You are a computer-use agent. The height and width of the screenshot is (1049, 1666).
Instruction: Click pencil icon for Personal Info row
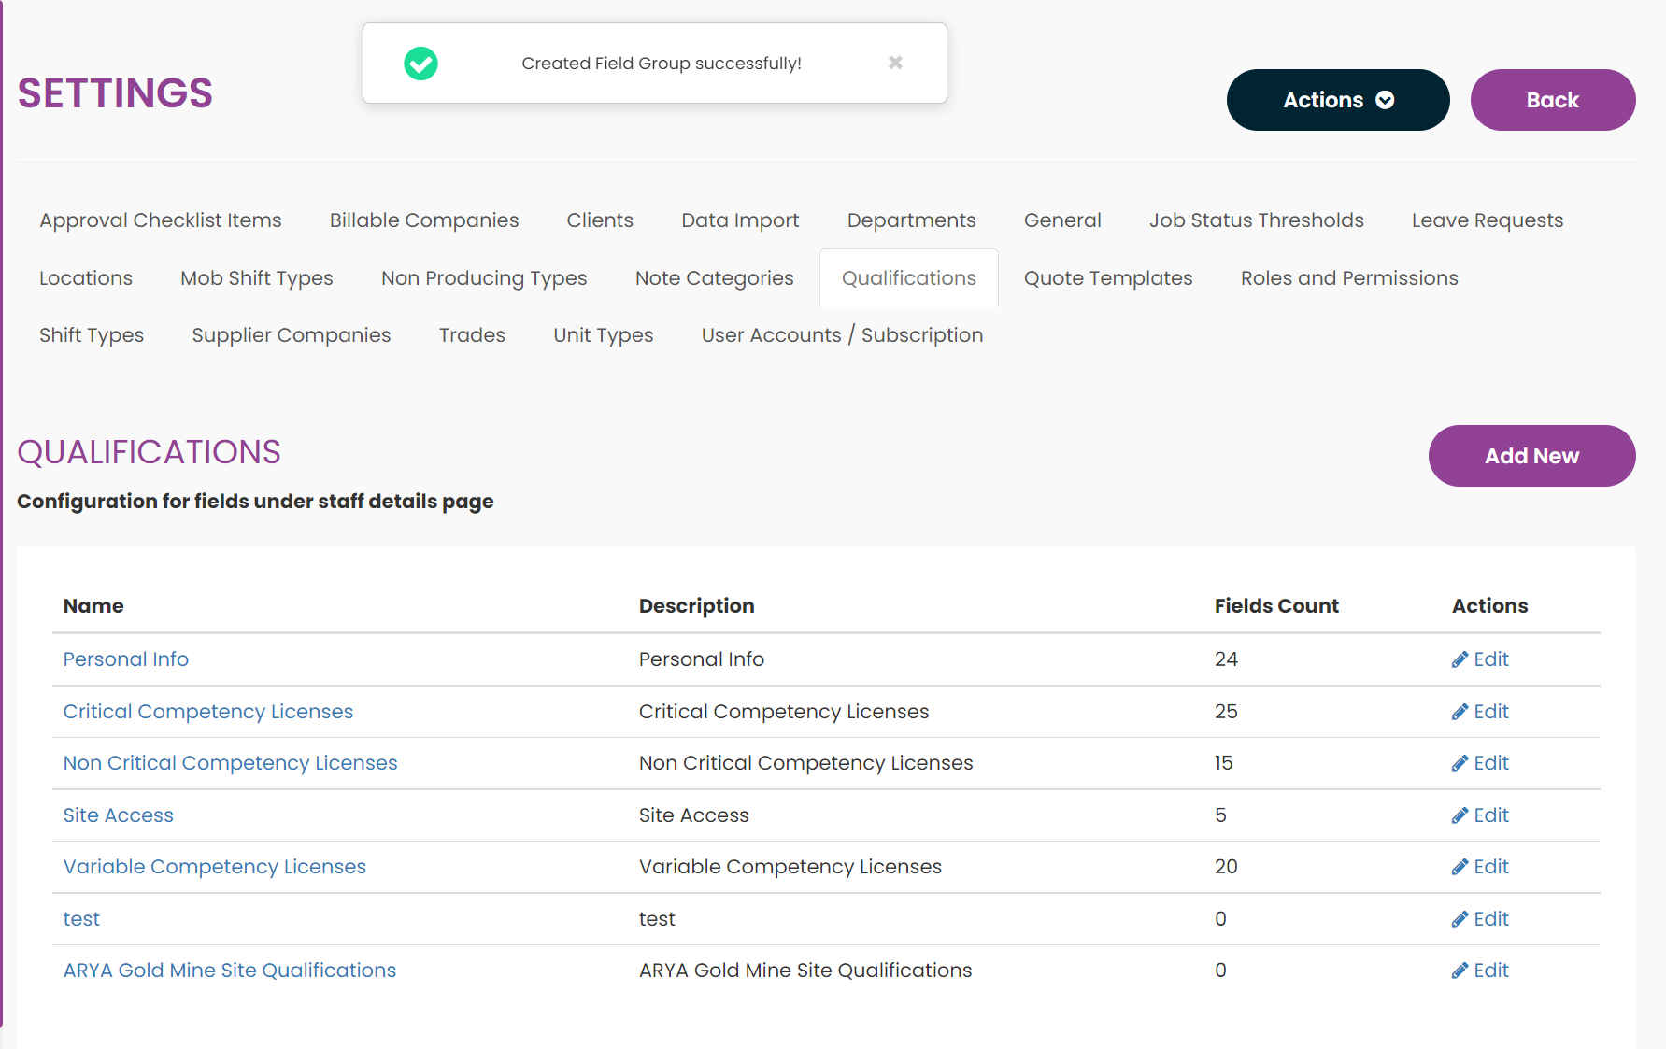1460,659
